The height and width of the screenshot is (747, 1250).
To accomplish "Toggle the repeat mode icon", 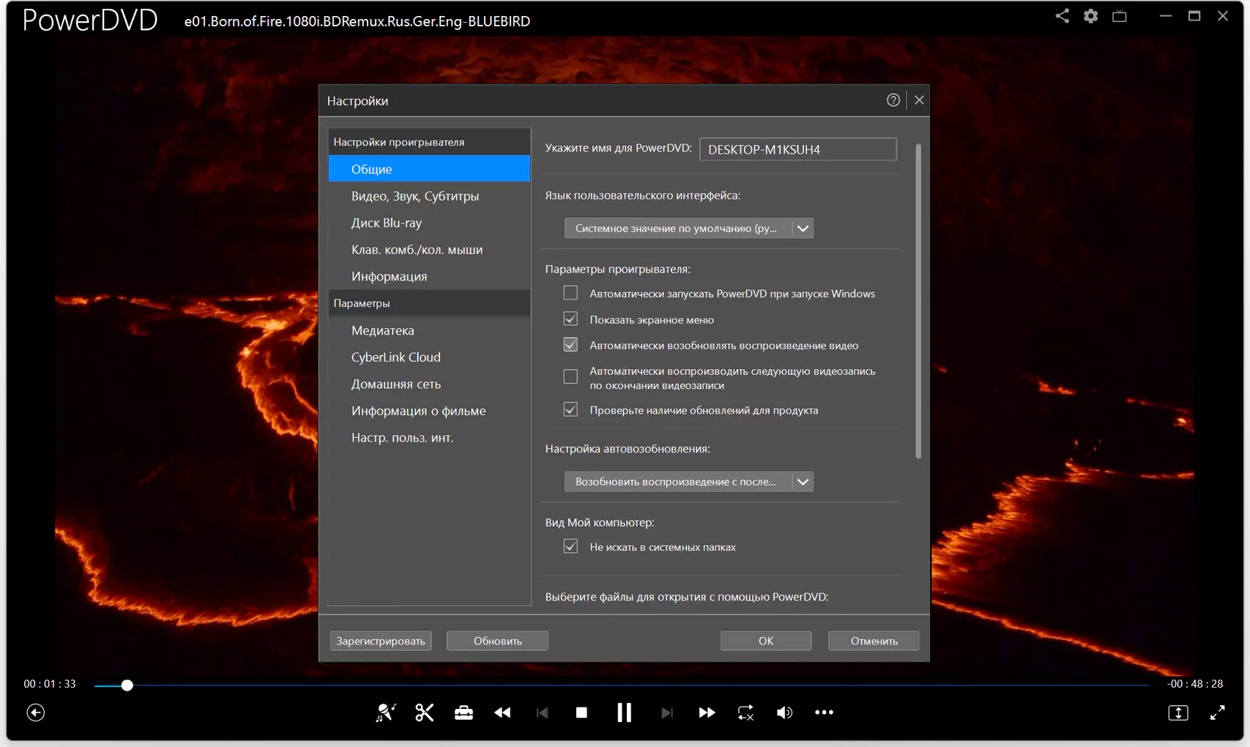I will 745,713.
